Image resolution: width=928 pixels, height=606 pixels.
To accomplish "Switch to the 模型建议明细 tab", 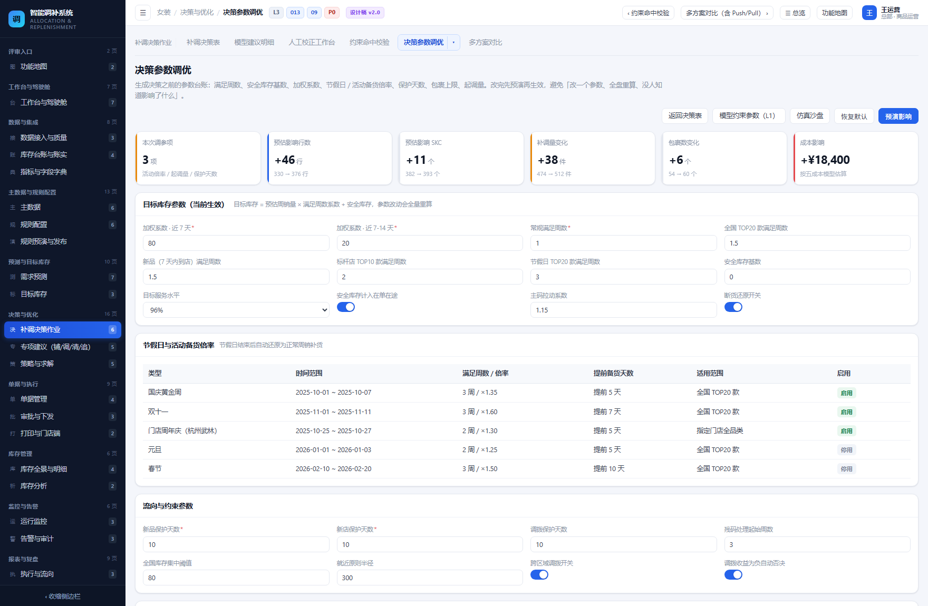I will (254, 43).
